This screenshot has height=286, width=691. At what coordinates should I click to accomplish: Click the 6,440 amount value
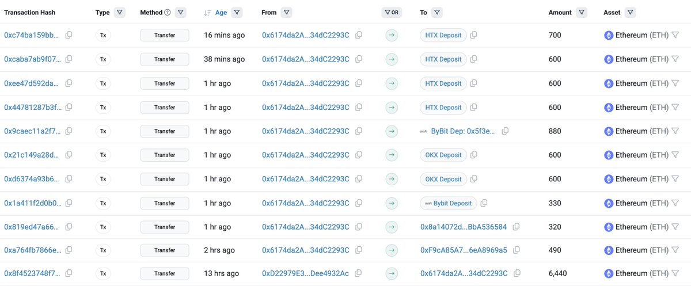tap(559, 273)
